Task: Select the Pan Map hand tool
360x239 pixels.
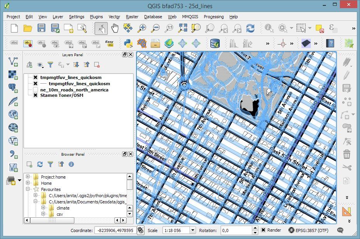Action: (x=115, y=28)
